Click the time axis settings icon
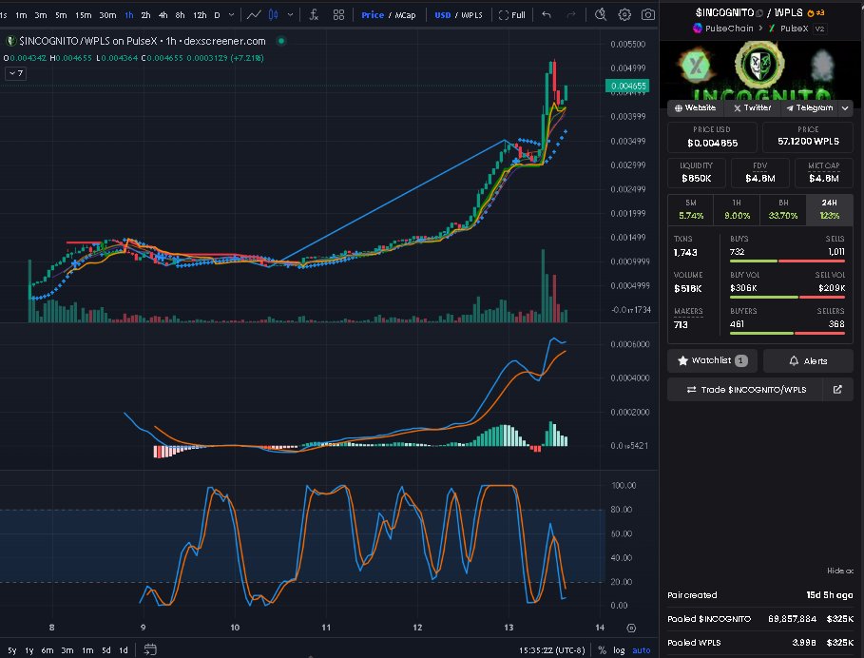Image resolution: width=864 pixels, height=658 pixels. [x=631, y=628]
